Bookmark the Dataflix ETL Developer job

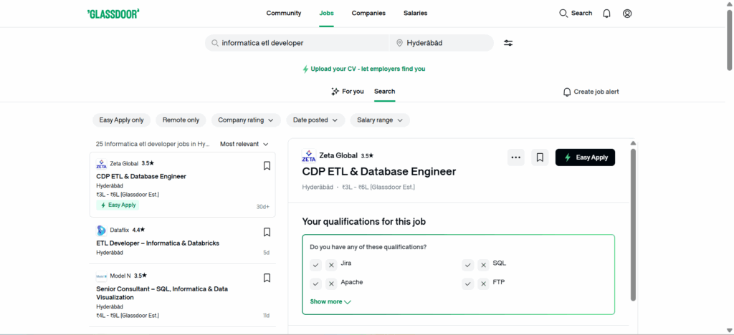(267, 232)
